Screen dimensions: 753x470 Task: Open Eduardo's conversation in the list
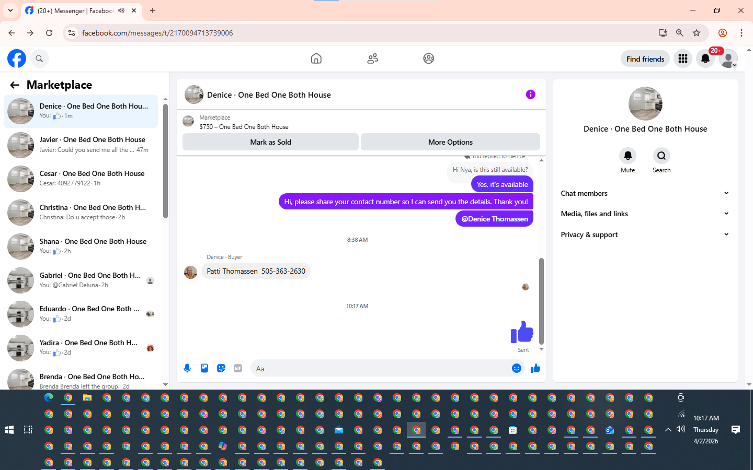click(x=81, y=314)
